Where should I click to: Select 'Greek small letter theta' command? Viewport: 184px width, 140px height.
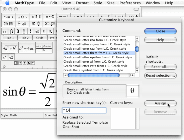99,53
